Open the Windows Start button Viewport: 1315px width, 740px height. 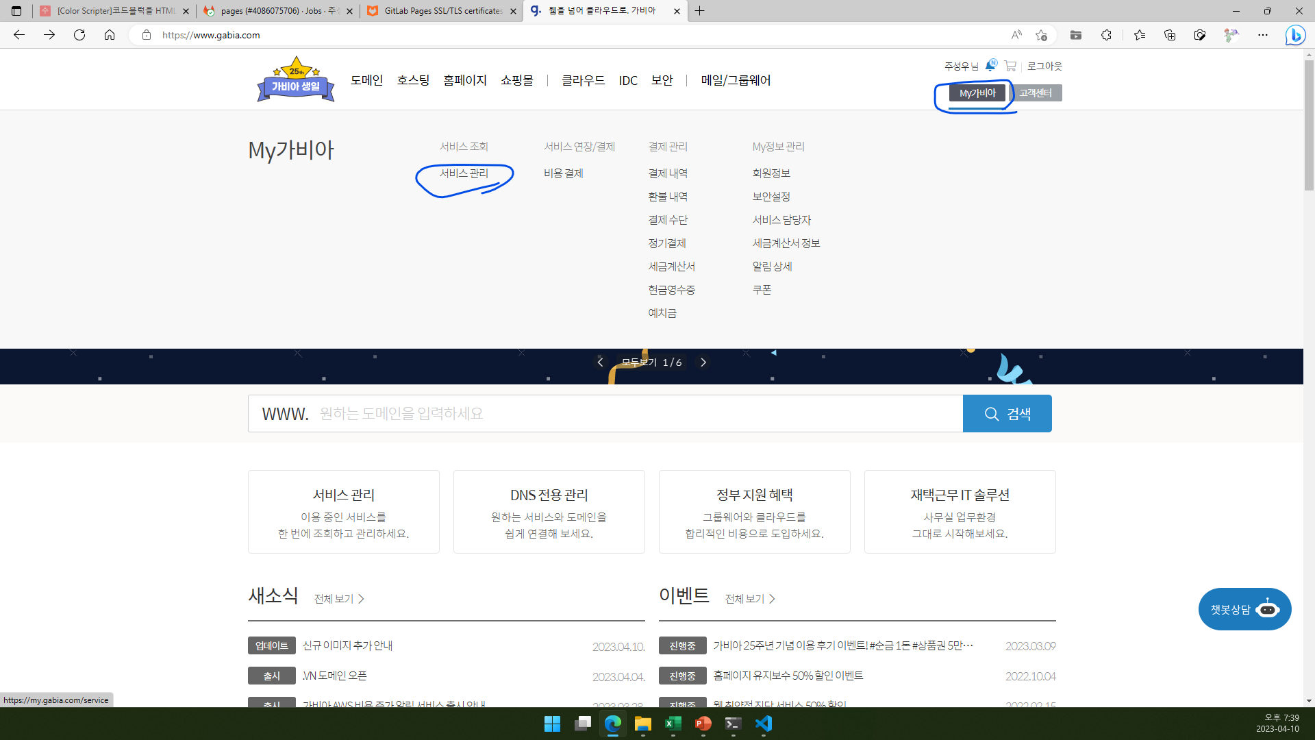(552, 724)
